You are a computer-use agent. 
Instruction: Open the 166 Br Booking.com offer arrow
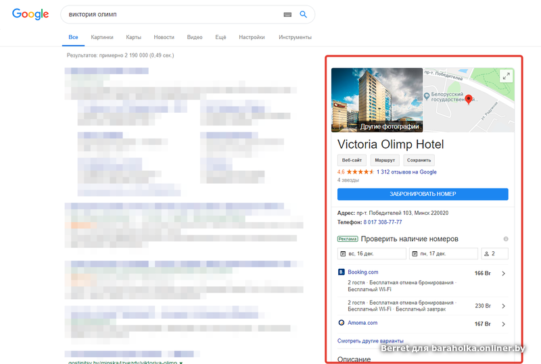tap(503, 274)
